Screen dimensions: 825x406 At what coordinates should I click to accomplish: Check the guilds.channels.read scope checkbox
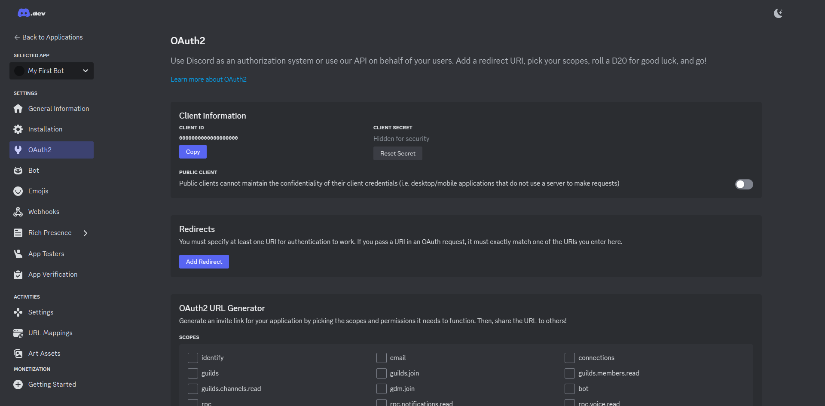click(193, 389)
